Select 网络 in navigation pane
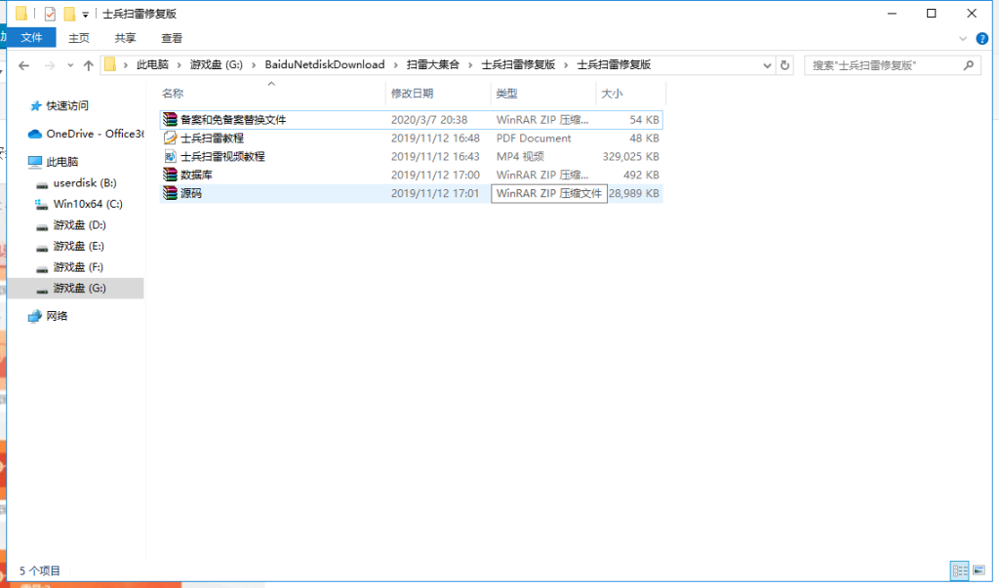Image resolution: width=999 pixels, height=588 pixels. [x=57, y=316]
